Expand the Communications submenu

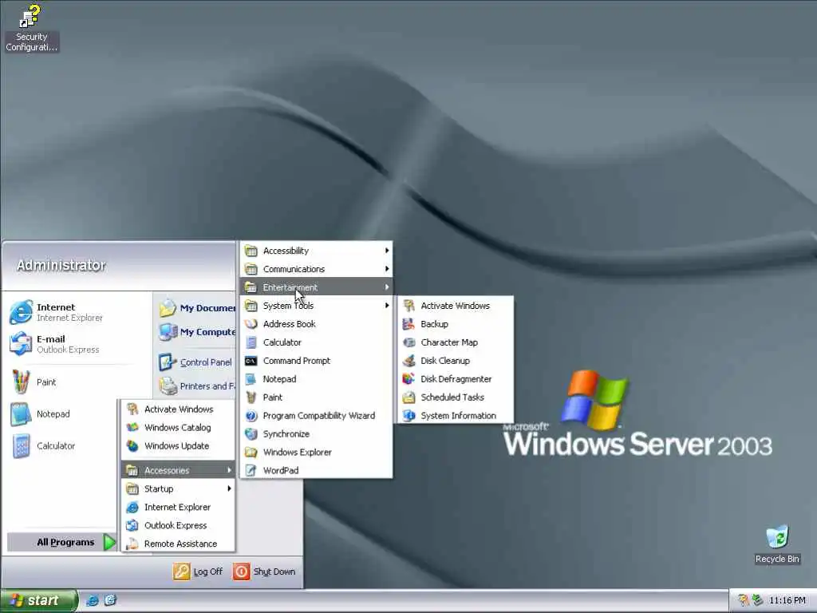pyautogui.click(x=316, y=269)
